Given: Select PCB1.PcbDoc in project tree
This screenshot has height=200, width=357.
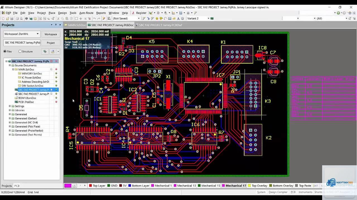Looking at the screenshot, I should pos(26,102).
